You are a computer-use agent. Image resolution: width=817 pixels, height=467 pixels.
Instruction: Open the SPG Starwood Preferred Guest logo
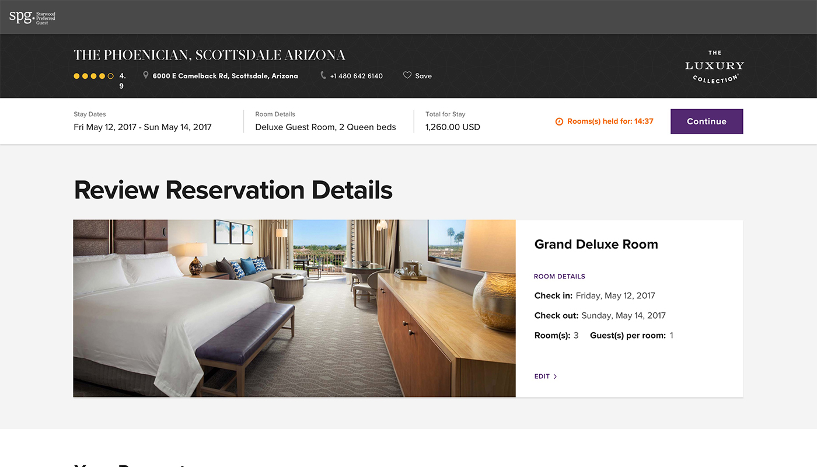point(32,17)
